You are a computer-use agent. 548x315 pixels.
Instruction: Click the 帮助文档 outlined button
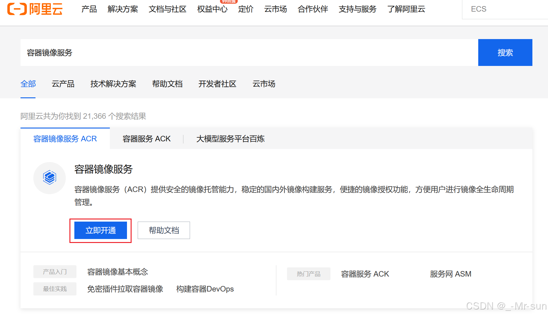164,230
